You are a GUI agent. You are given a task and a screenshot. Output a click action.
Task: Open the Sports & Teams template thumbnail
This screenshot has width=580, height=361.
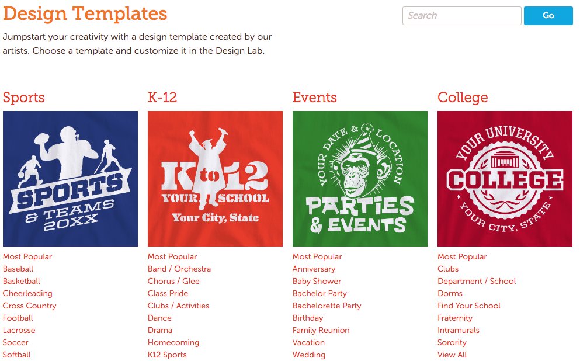(x=70, y=179)
